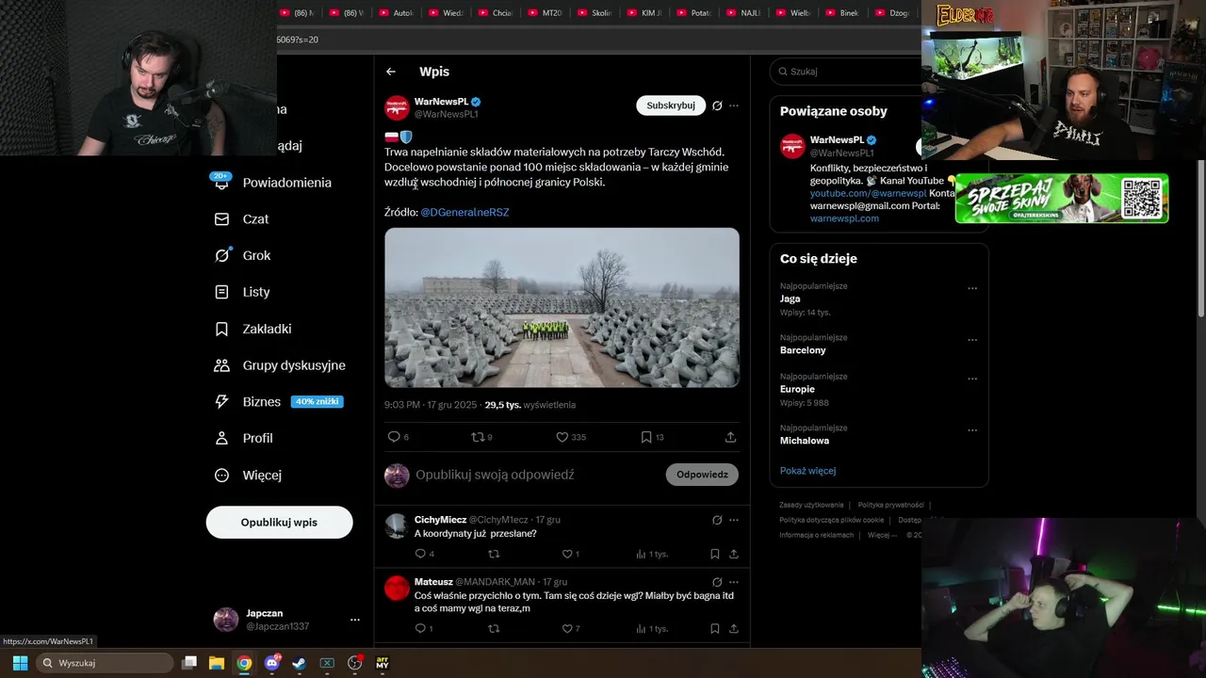Open more options for Europie trend
Screen dimensions: 1206x678
(972, 379)
